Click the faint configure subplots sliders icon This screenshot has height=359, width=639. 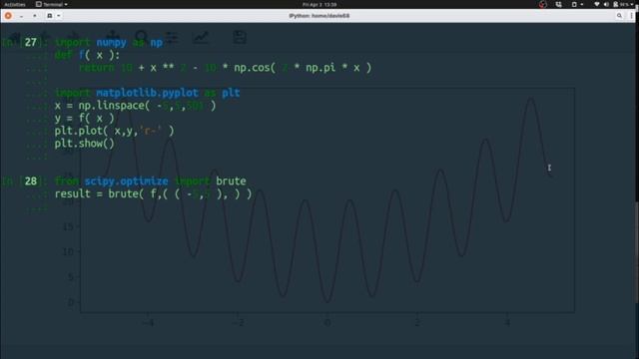pyautogui.click(x=171, y=37)
